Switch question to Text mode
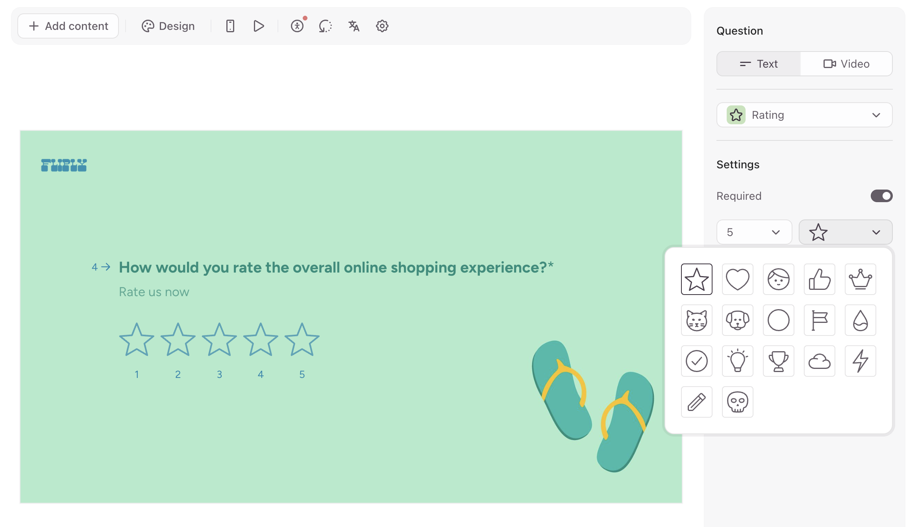Viewport: 918px width, 527px height. [759, 64]
